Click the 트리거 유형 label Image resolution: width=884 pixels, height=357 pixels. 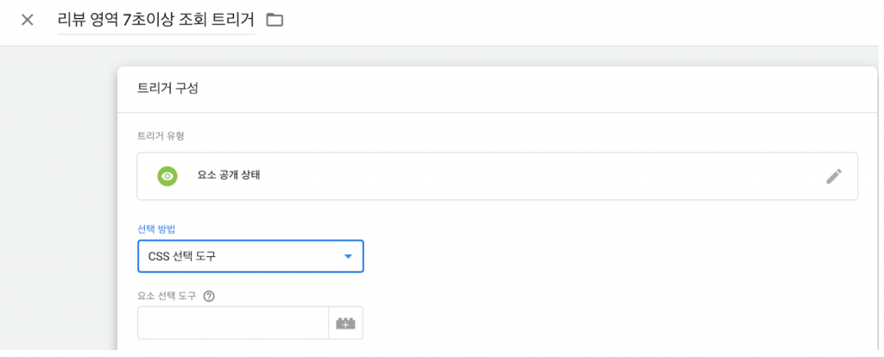[161, 135]
